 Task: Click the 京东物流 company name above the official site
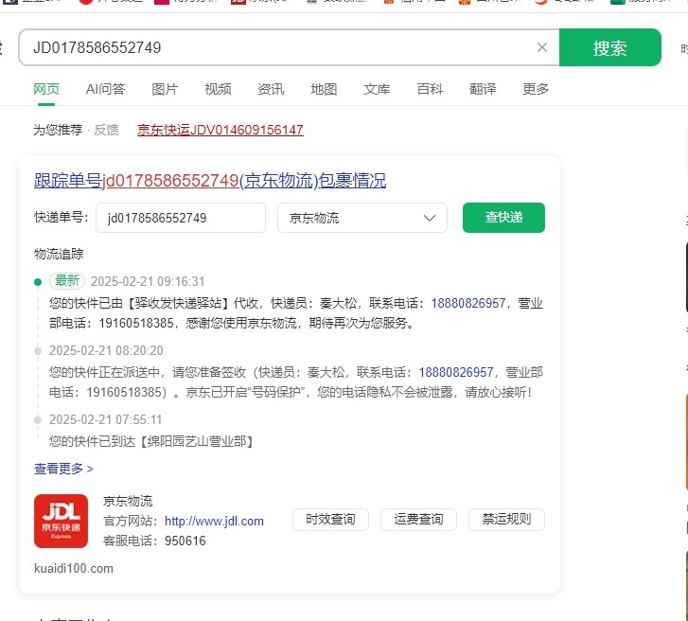click(x=128, y=501)
